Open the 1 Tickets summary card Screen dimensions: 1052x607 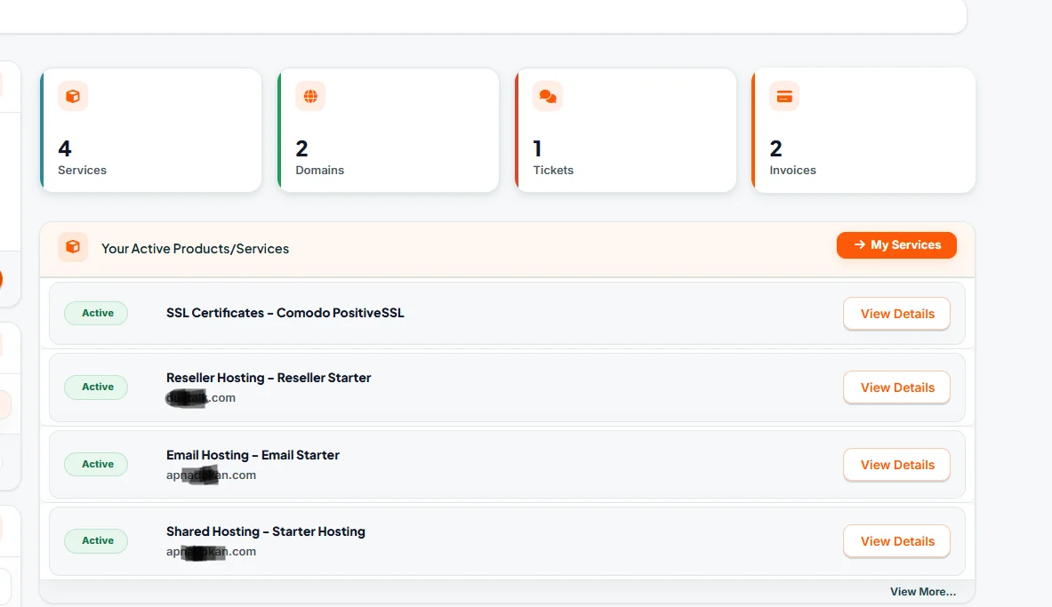tap(625, 130)
